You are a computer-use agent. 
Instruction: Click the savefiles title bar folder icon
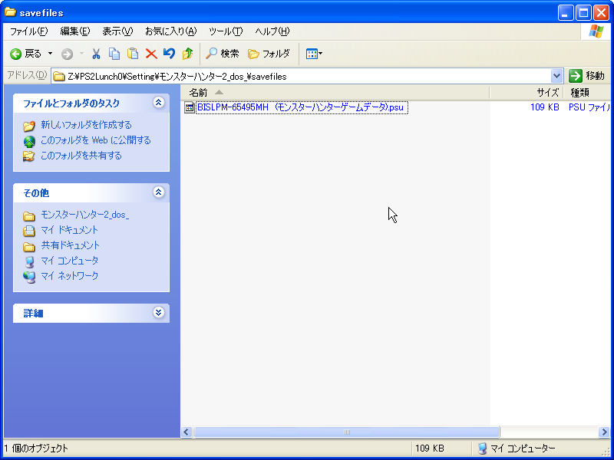10,12
